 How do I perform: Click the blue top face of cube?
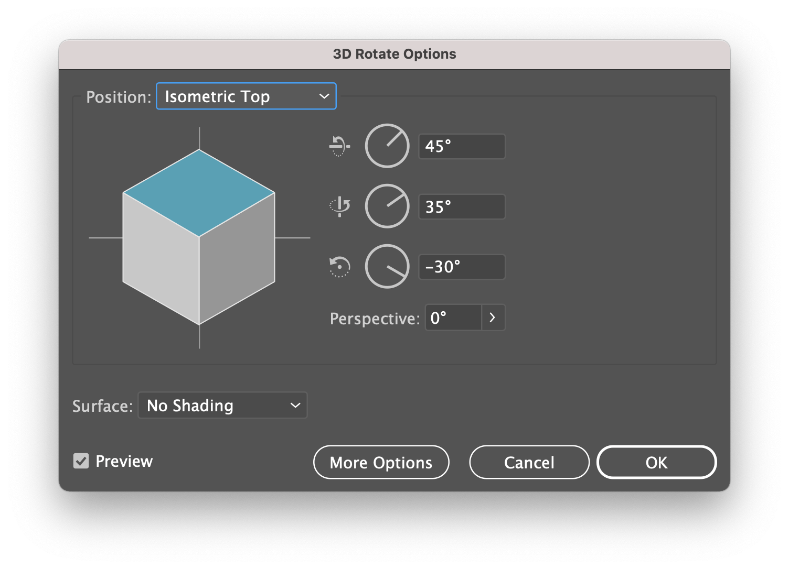pos(199,193)
